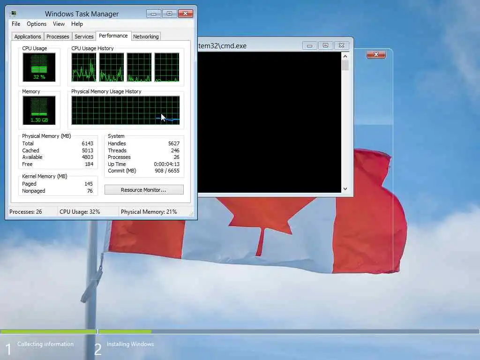Click the Resource Monitor button
The image size is (480, 360).
pos(144,190)
